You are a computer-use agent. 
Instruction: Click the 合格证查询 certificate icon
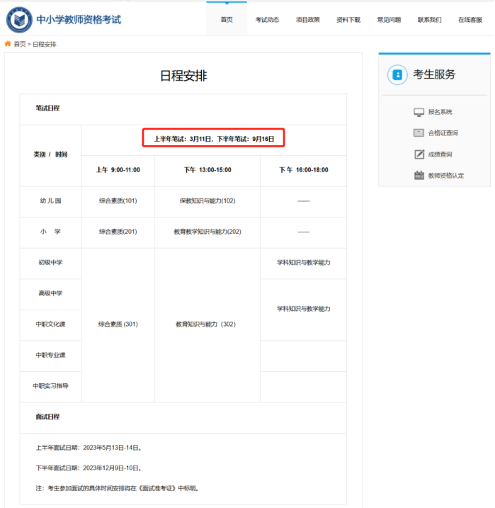click(x=419, y=133)
